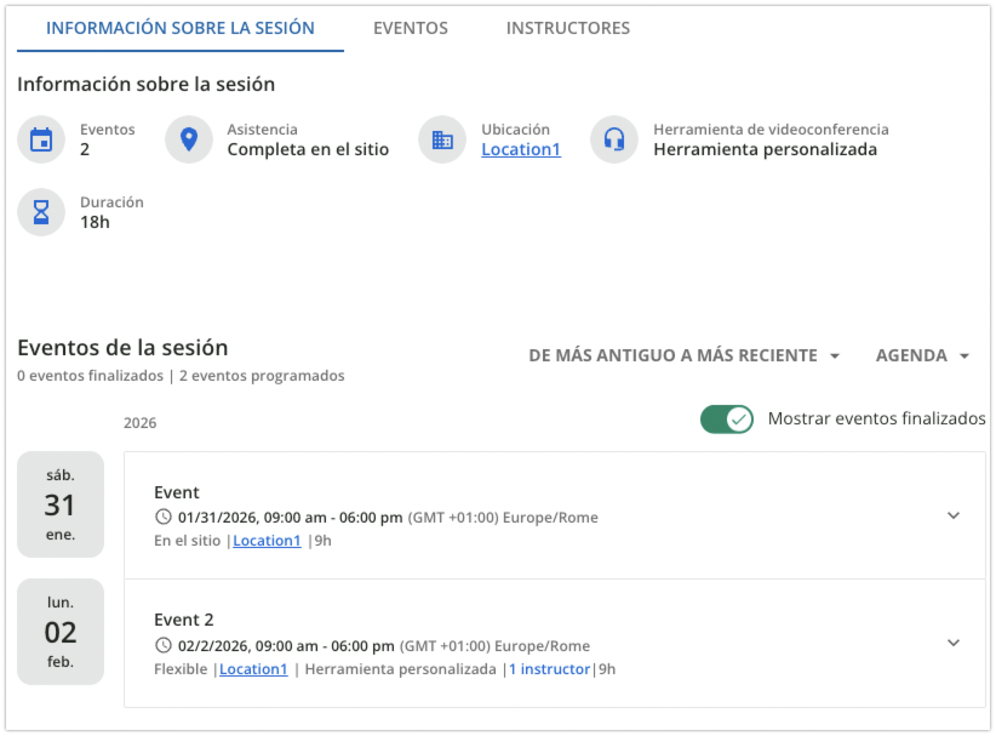Open the 1 instructor link

pyautogui.click(x=549, y=669)
